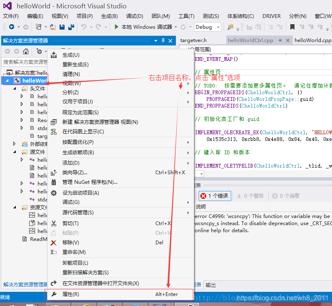Choose 限定为此范围(S) menu entry
This screenshot has width=332, height=306.
(x=120, y=113)
